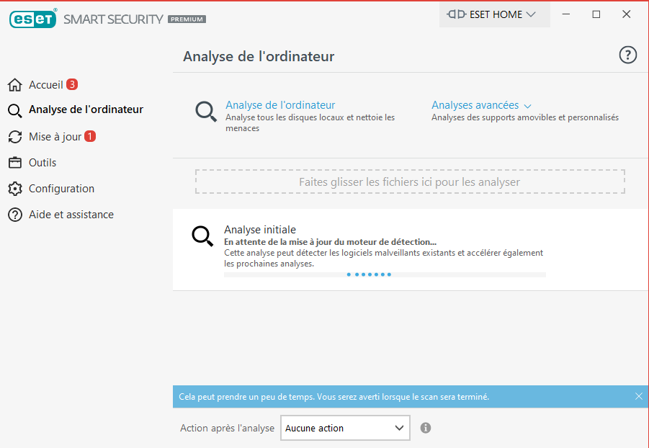Click the Analyse initiale progress bar
The image size is (649, 448).
click(385, 274)
